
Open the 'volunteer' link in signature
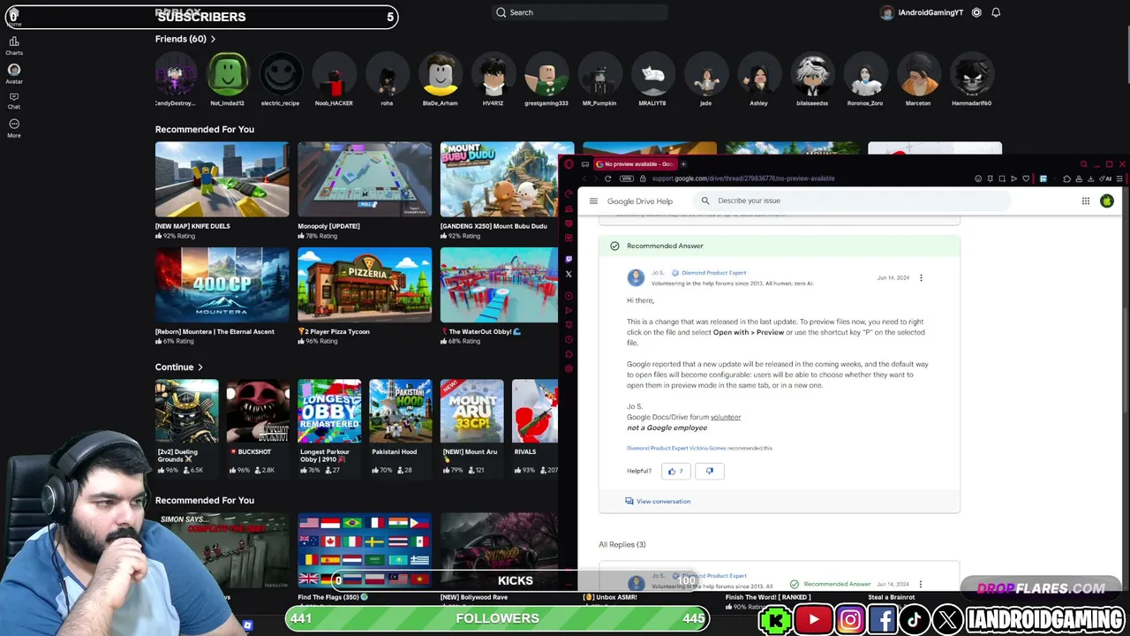point(726,417)
